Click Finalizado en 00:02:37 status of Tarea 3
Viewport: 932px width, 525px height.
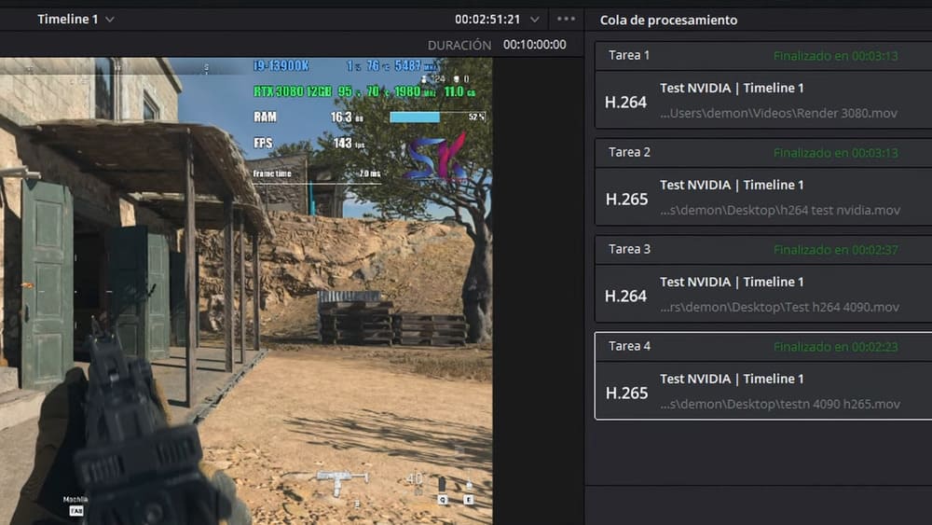coord(836,250)
